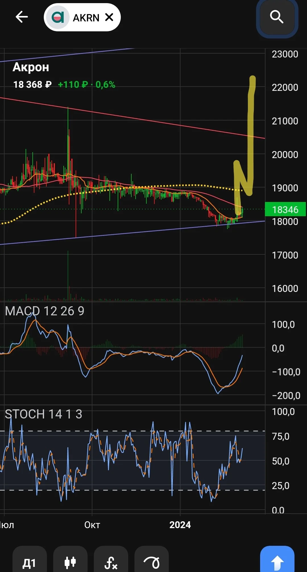Image resolution: width=307 pixels, height=572 pixels.
Task: Remove the AKRN ticker with the X
Action: click(x=109, y=17)
